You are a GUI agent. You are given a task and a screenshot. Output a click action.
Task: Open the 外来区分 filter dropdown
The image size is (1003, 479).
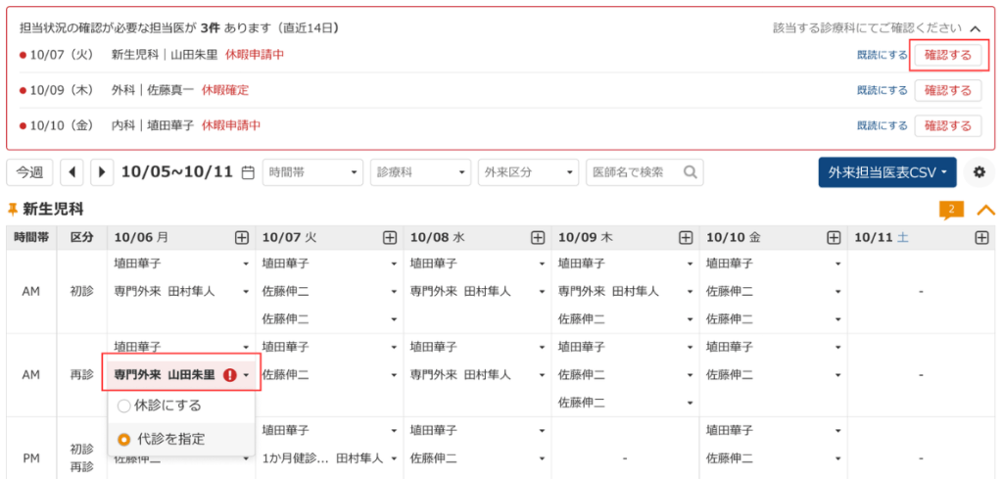[x=529, y=172]
